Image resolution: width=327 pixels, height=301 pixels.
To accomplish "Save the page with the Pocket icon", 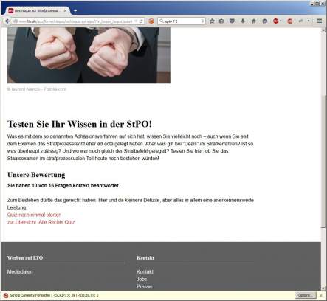I will [x=232, y=21].
